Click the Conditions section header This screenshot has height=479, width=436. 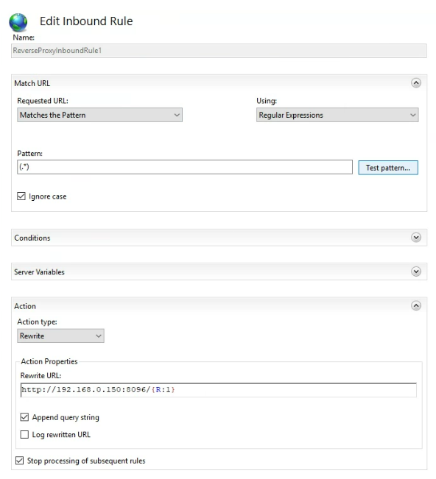pyautogui.click(x=219, y=238)
